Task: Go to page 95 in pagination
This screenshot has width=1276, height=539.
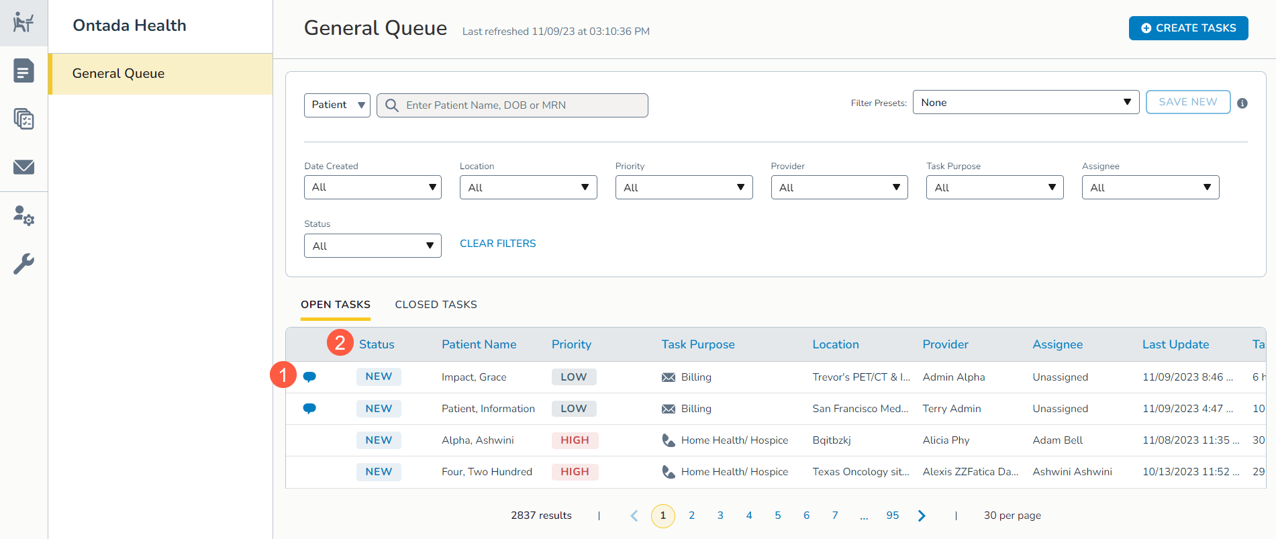Action: click(892, 516)
